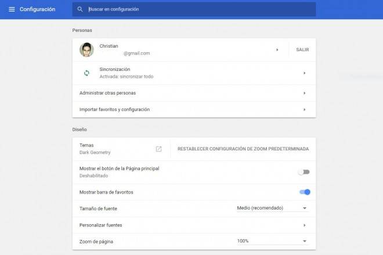The width and height of the screenshot is (383, 255).
Task: Click the green sync icon
Action: pos(86,73)
